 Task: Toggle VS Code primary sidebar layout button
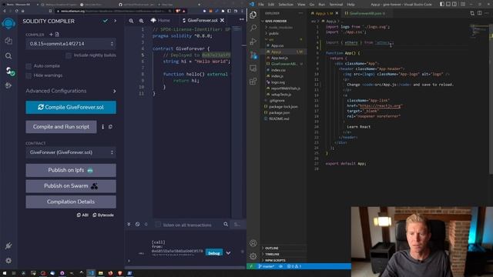coord(442,5)
